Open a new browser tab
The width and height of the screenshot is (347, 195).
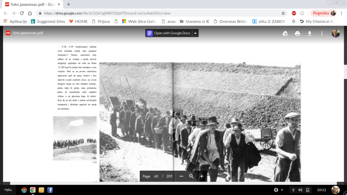(x=68, y=4)
